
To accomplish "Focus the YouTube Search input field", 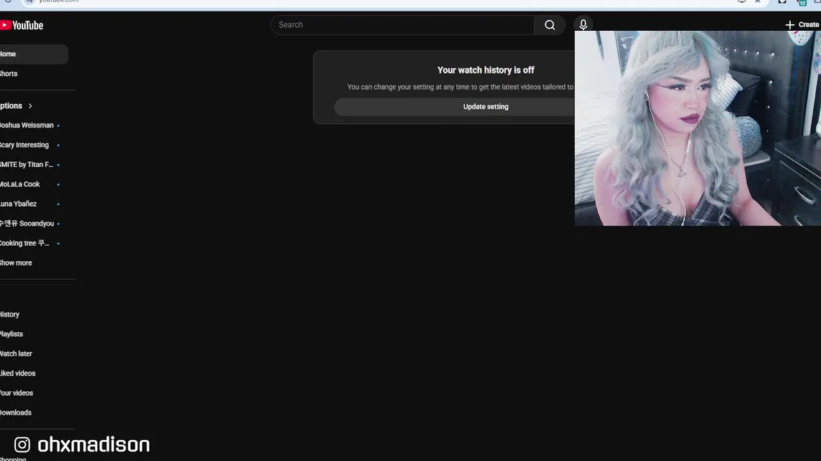I will (403, 25).
